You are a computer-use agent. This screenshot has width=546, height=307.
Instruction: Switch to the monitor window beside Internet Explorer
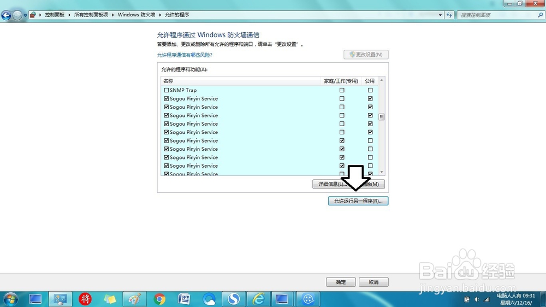(282, 299)
